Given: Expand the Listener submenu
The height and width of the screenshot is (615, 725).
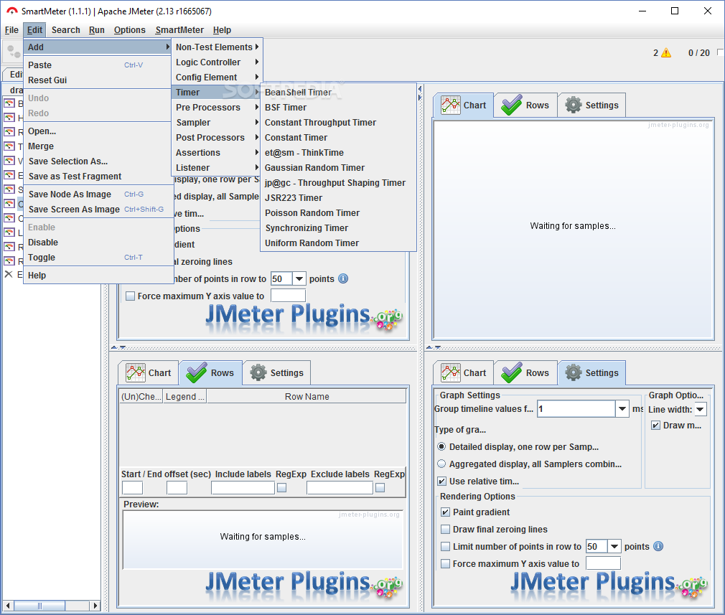Looking at the screenshot, I should pos(217,168).
